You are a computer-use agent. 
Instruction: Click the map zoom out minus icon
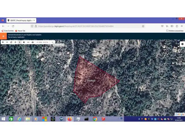[x=7, y=42]
